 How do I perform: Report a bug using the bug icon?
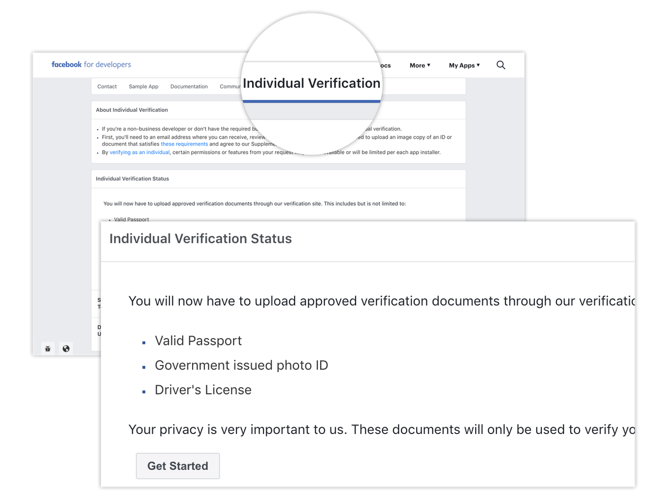(48, 348)
